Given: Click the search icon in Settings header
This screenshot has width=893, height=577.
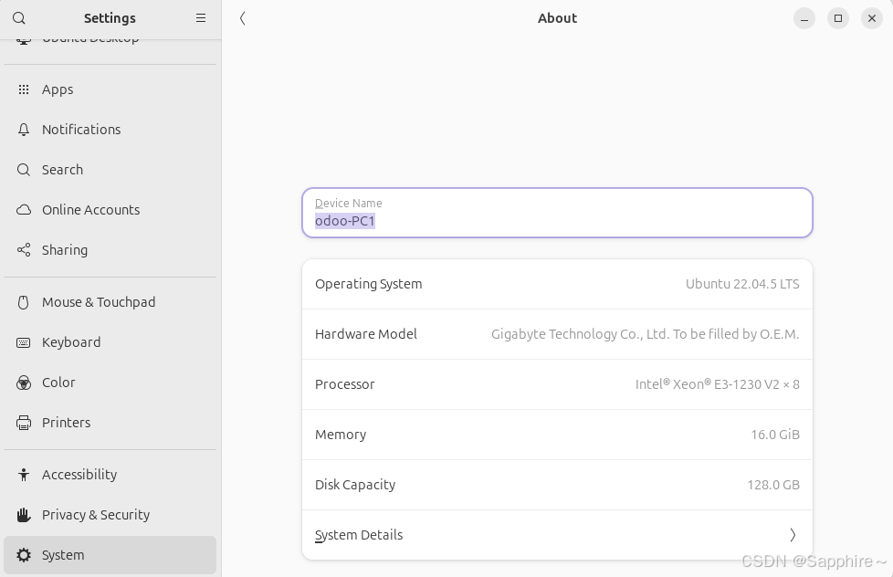Looking at the screenshot, I should pyautogui.click(x=19, y=18).
